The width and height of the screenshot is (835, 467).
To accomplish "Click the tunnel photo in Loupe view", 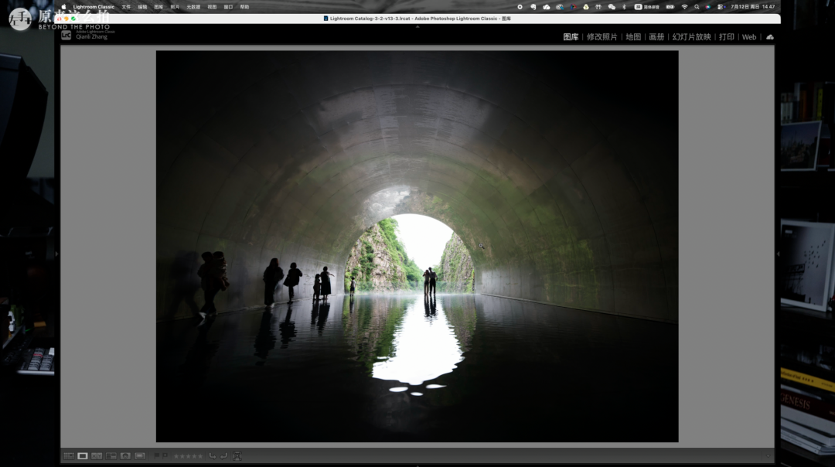I will click(x=417, y=246).
